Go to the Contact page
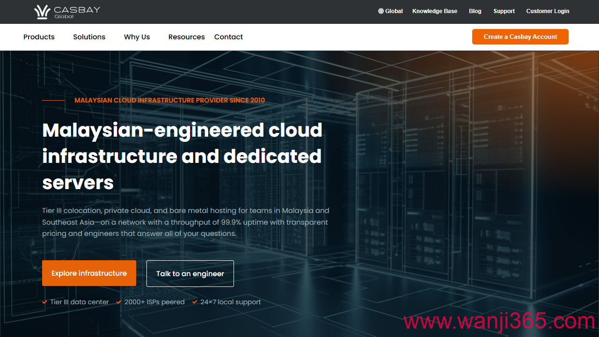 click(x=228, y=37)
